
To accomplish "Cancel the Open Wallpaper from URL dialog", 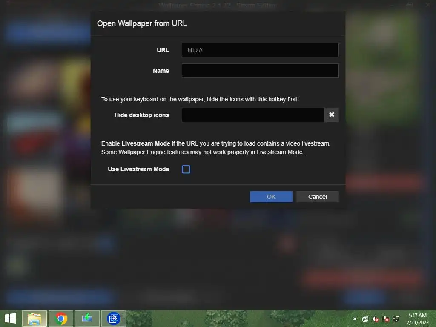I will coord(318,197).
